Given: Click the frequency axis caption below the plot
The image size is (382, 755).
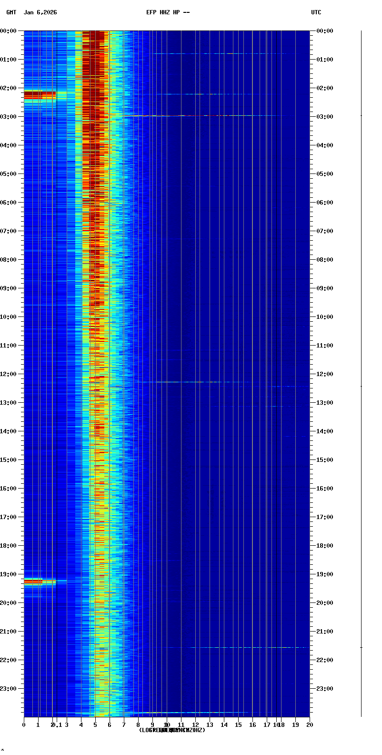Looking at the screenshot, I should [172, 730].
